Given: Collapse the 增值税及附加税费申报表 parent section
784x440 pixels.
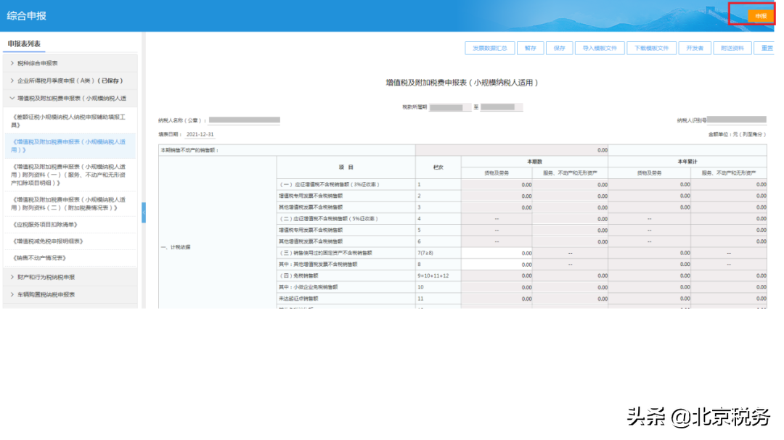Looking at the screenshot, I should (70, 99).
